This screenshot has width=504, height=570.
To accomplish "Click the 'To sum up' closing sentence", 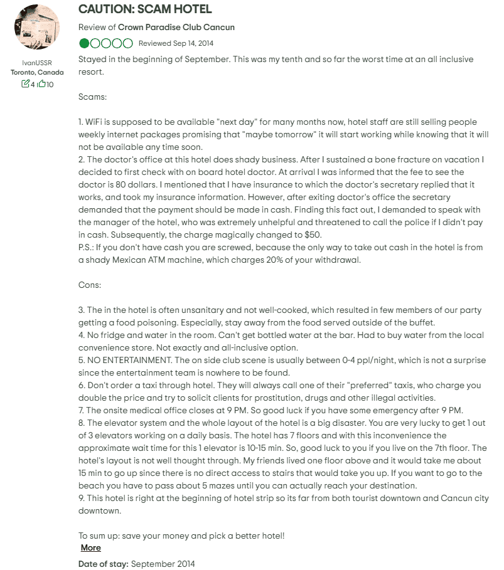I will (181, 536).
